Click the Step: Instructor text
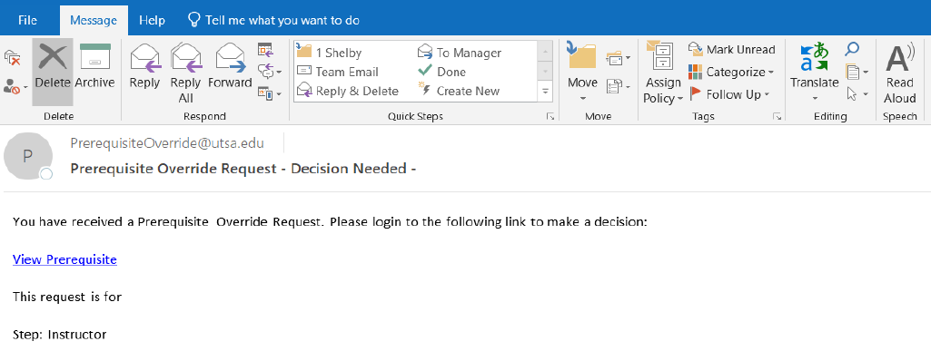The height and width of the screenshot is (351, 931). click(x=59, y=335)
